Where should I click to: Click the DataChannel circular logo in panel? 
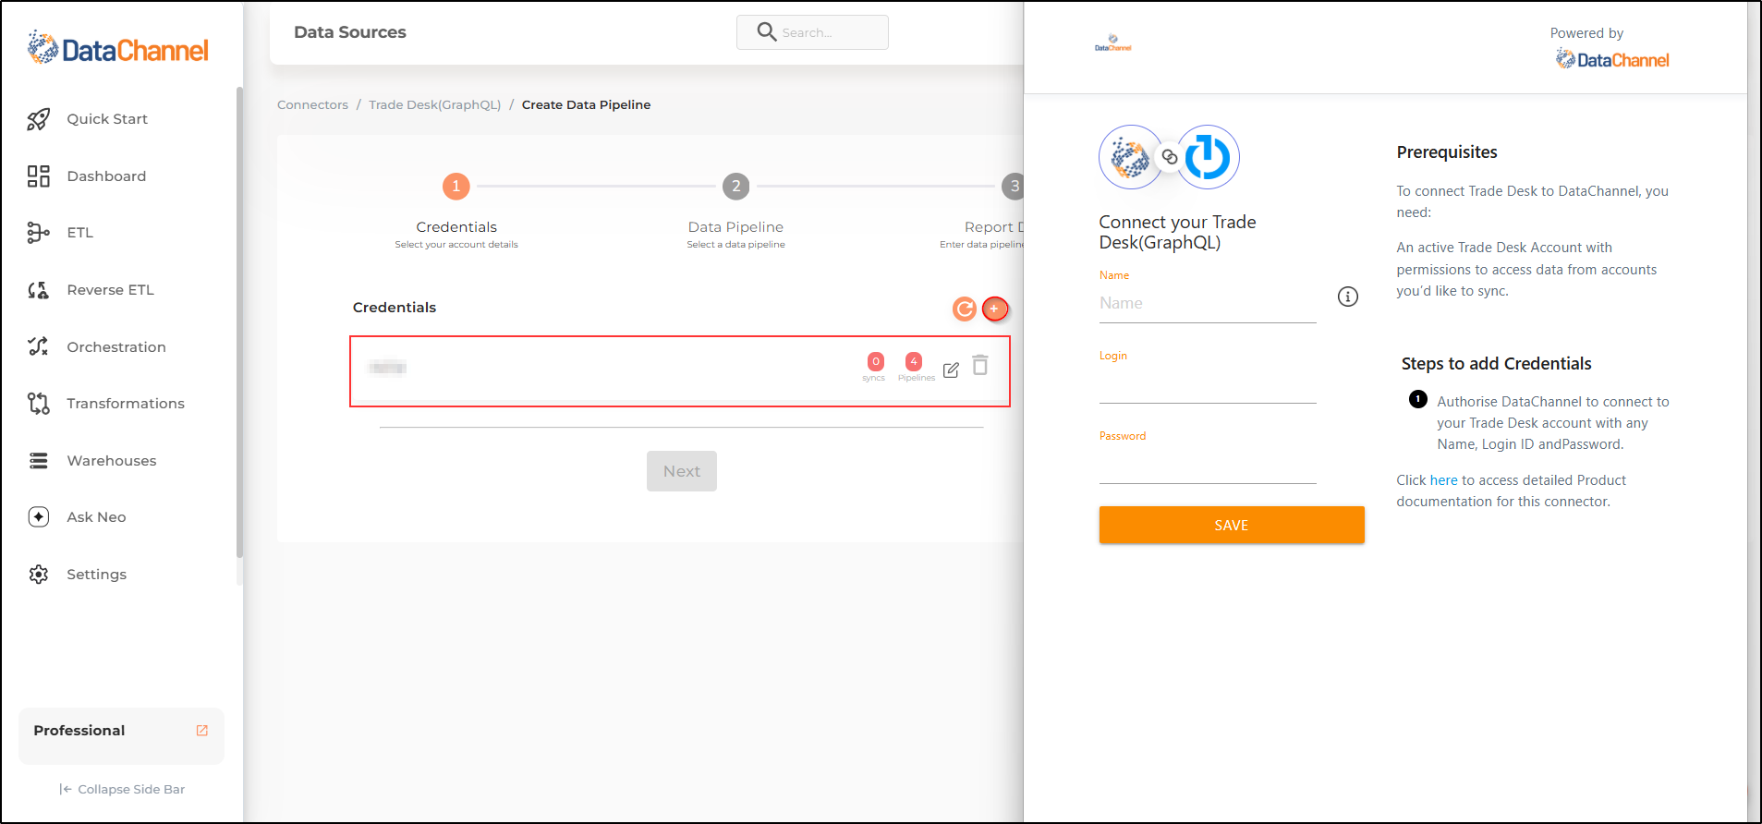[x=1131, y=157]
